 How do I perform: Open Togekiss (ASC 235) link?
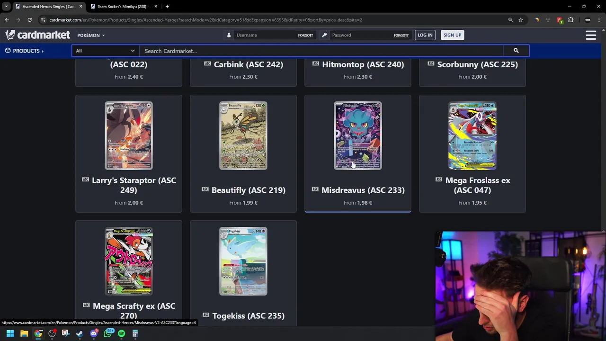(x=249, y=315)
